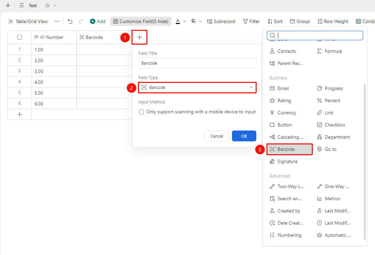375x255 pixels.
Task: Open the Field Type dropdown
Action: click(x=197, y=88)
